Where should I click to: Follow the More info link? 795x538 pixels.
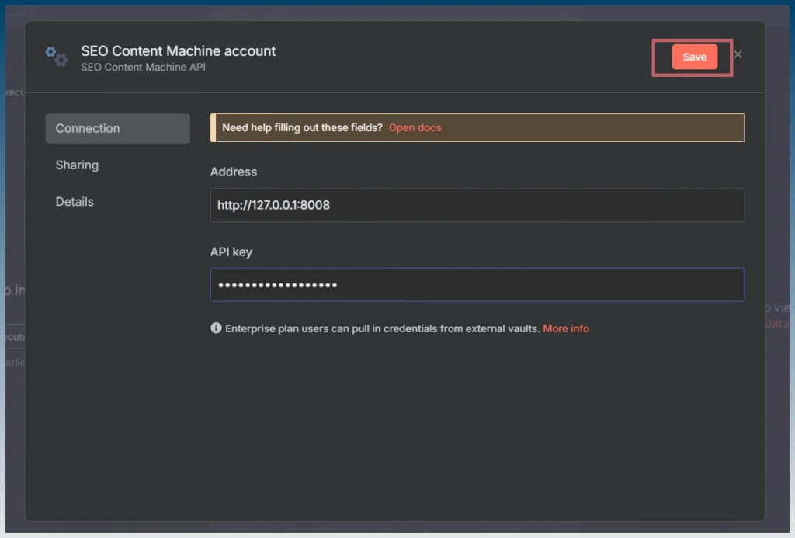pyautogui.click(x=566, y=328)
